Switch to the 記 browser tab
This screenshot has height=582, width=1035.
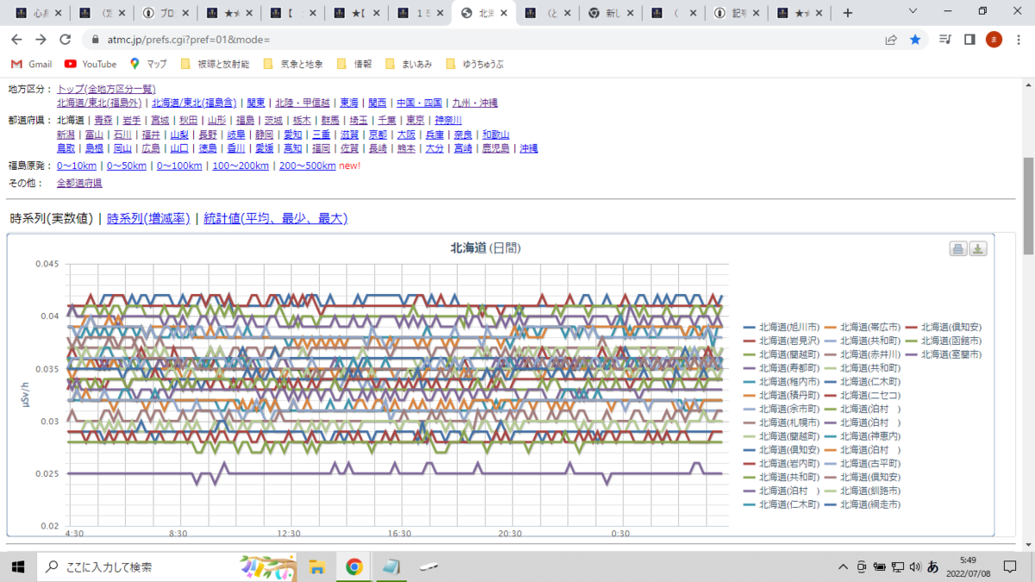pos(739,13)
